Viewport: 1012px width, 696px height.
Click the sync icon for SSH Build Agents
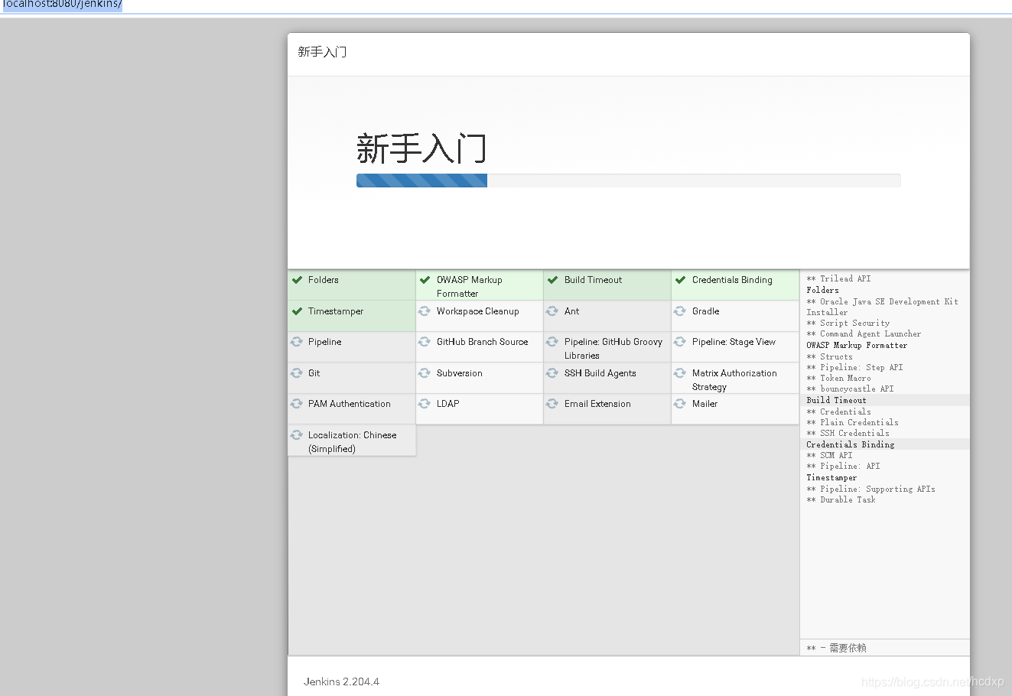tap(552, 373)
